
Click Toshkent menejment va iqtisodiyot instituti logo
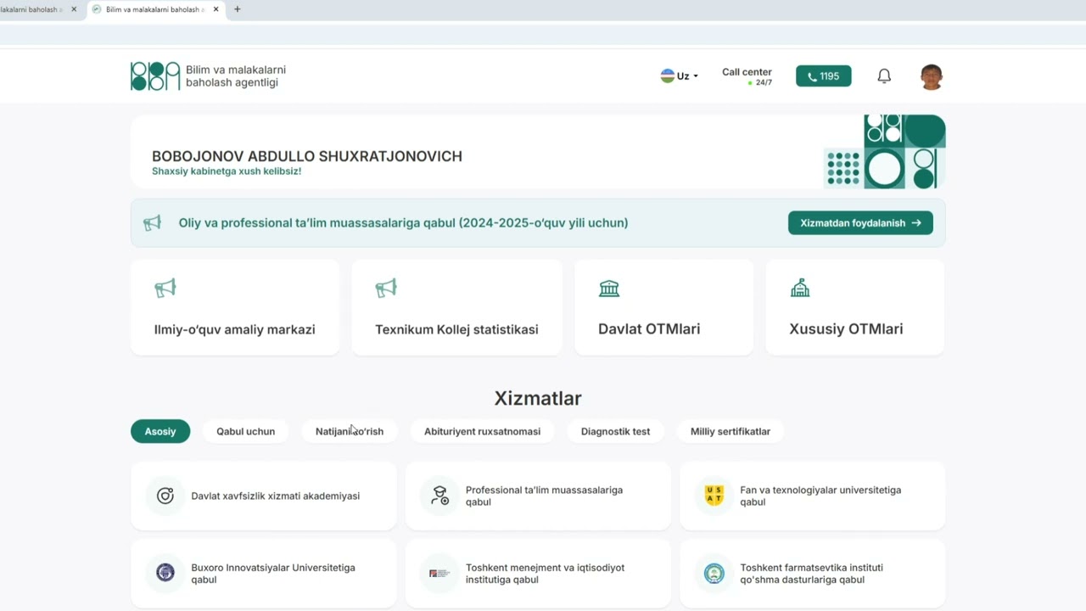point(439,573)
